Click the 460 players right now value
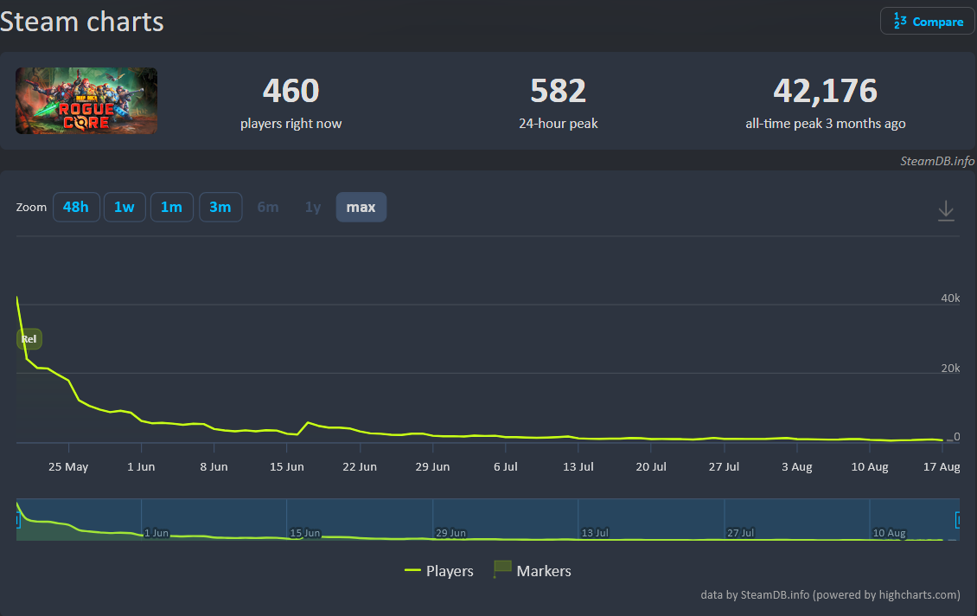 coord(291,91)
